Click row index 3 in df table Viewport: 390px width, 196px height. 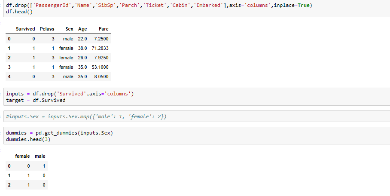coord(9,67)
